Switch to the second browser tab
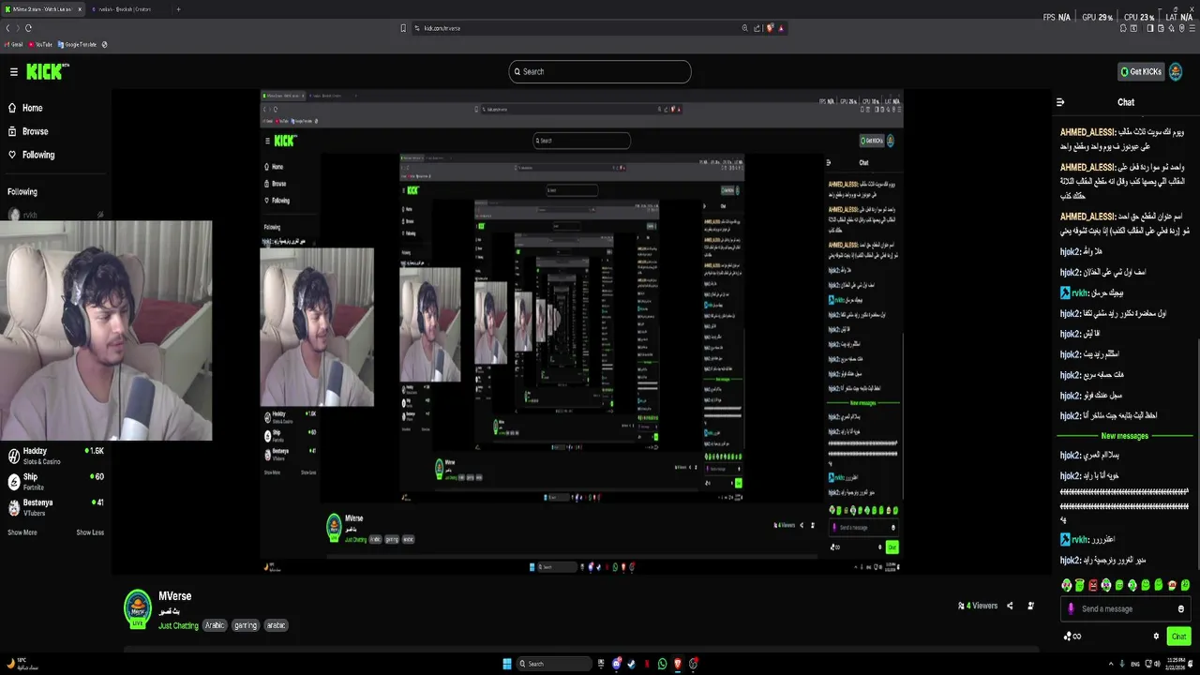Screen dimensions: 1200x675 coord(127,9)
